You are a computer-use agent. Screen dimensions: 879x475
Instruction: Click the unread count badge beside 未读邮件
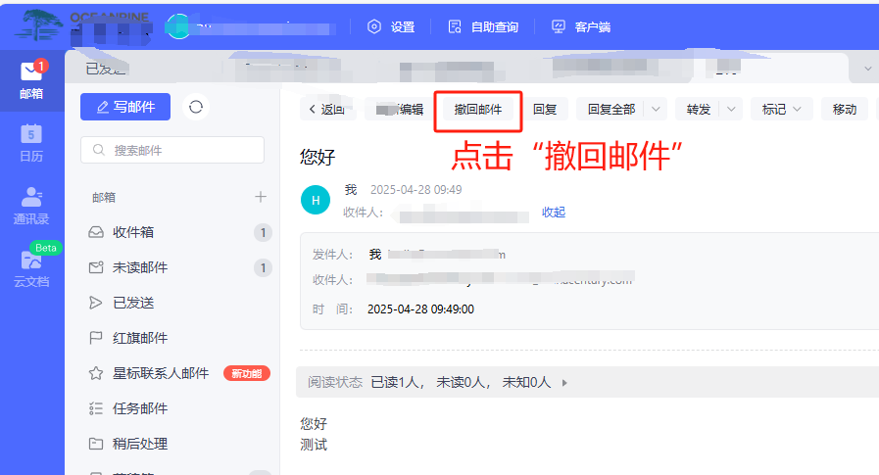pos(263,267)
